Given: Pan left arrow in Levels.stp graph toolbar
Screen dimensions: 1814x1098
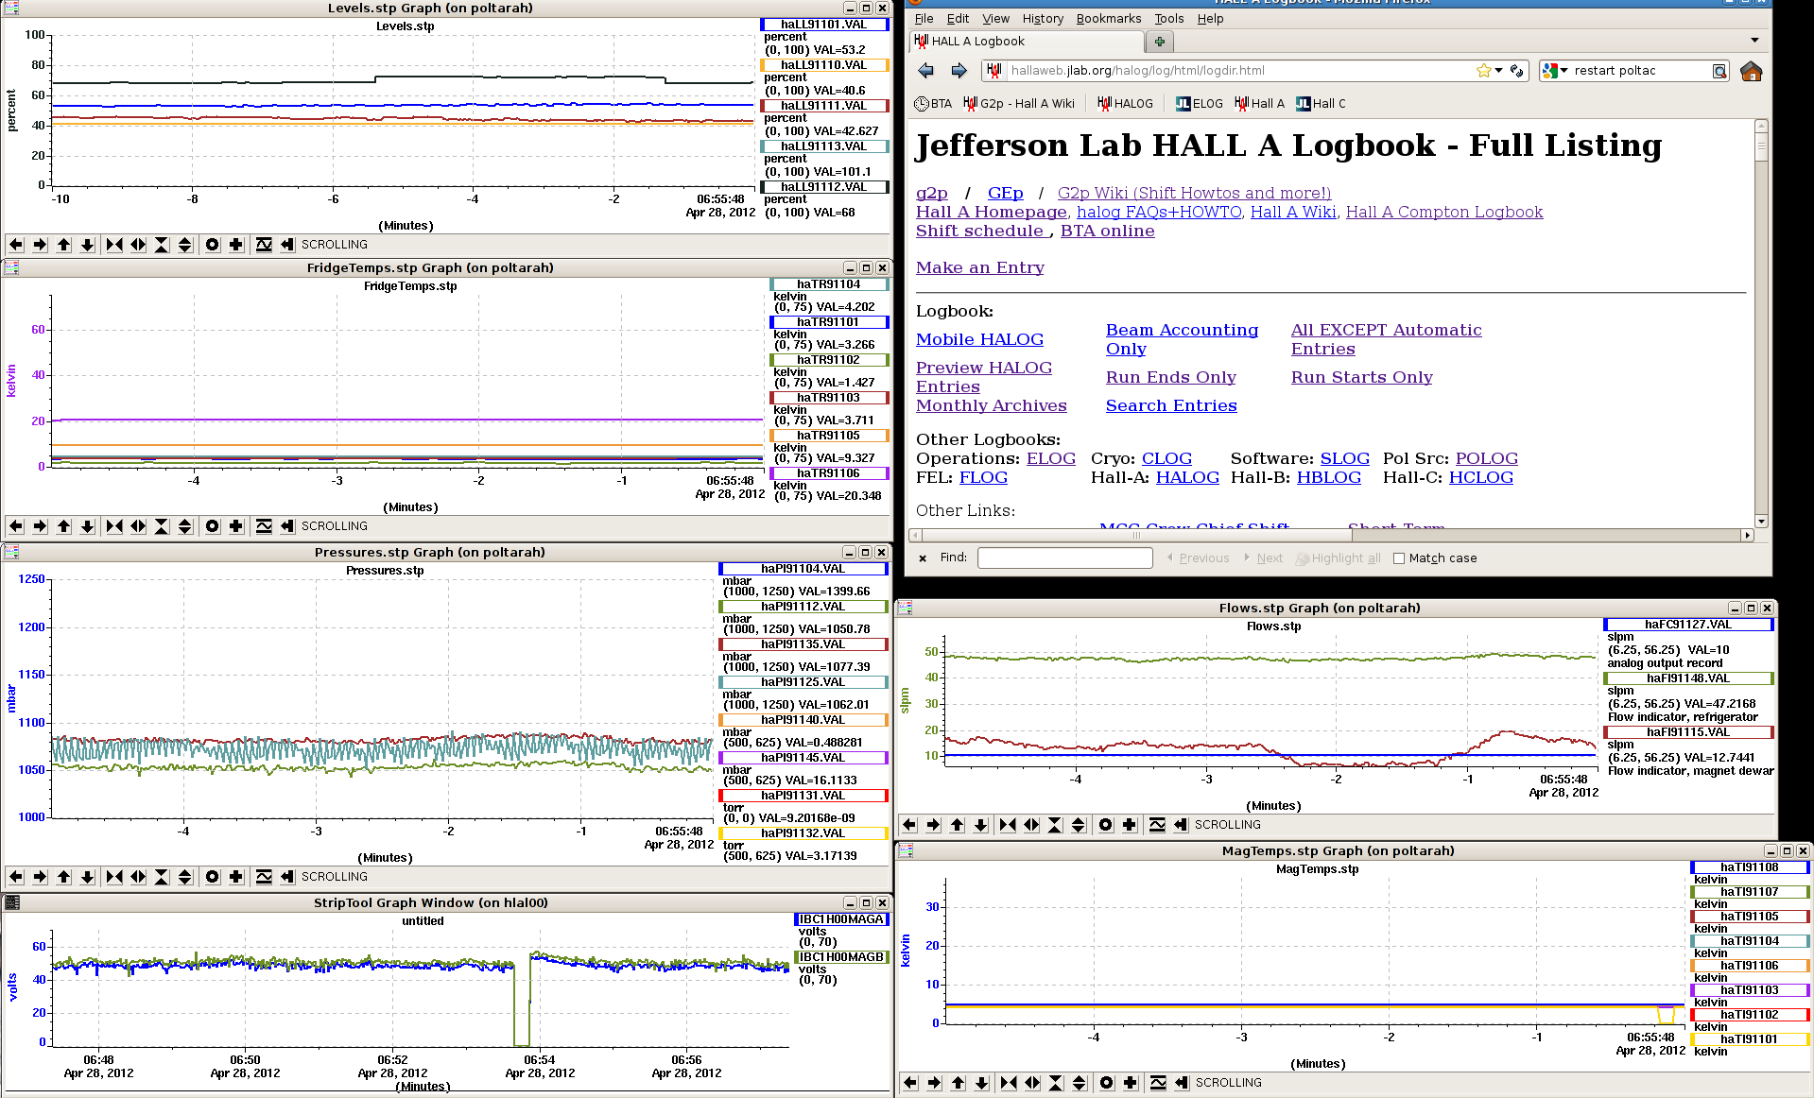Looking at the screenshot, I should [16, 245].
